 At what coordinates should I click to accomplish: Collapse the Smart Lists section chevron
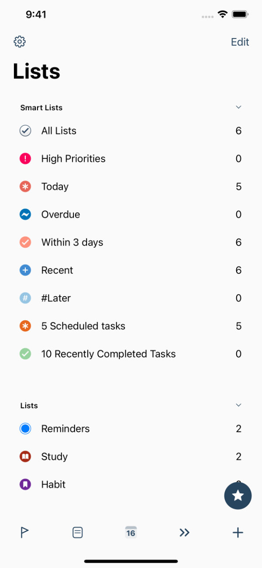[x=238, y=107]
